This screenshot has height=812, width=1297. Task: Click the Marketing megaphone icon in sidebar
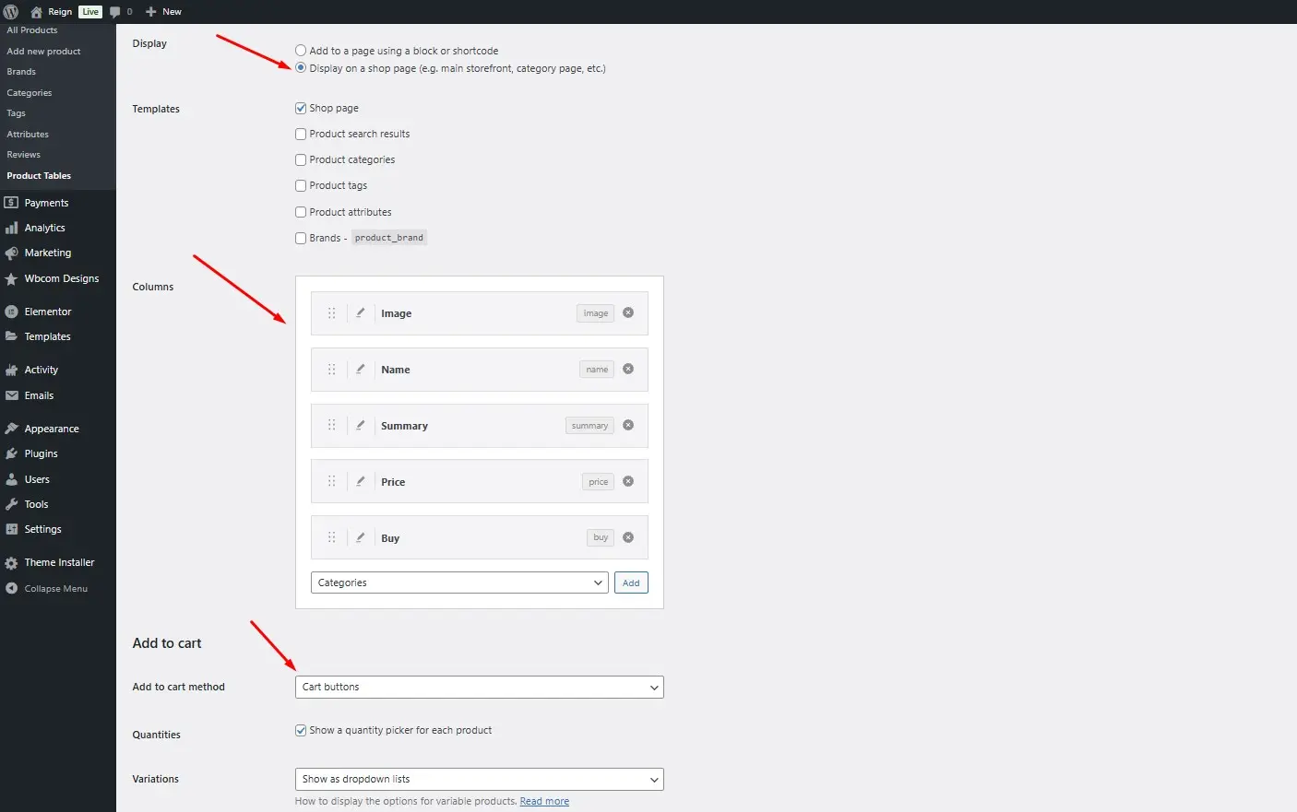pos(12,253)
